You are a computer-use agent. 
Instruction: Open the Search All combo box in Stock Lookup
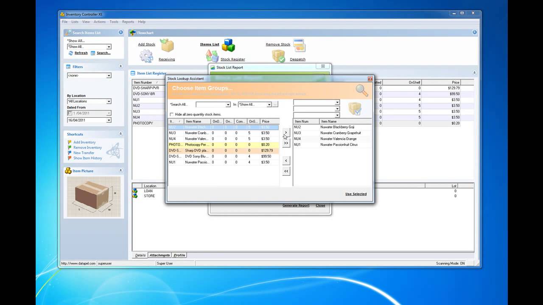[228, 105]
